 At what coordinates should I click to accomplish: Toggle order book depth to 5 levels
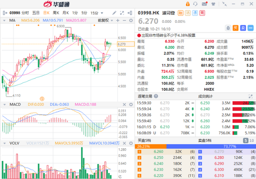tap(246, 140)
